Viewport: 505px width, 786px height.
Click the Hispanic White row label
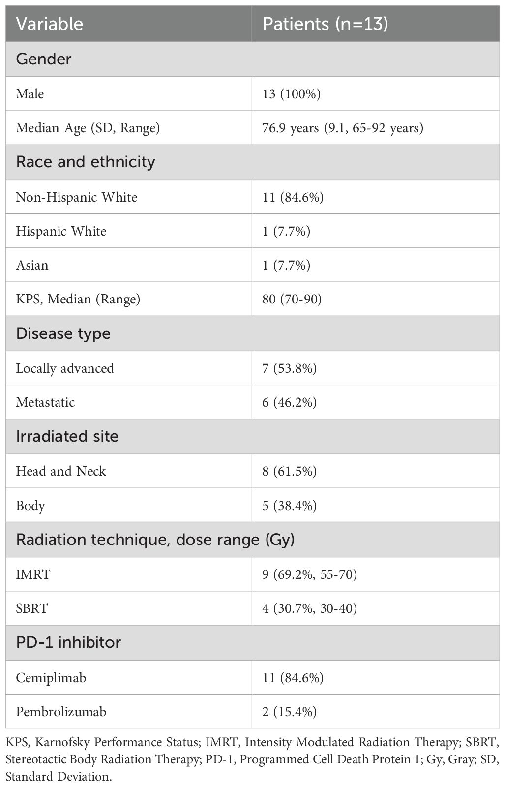(x=61, y=231)
